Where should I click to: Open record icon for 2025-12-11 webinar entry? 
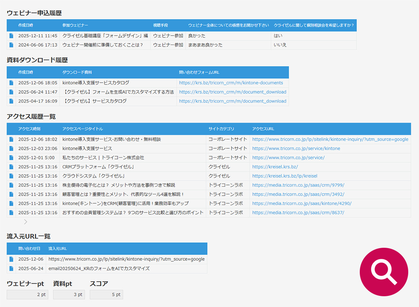tap(11, 36)
